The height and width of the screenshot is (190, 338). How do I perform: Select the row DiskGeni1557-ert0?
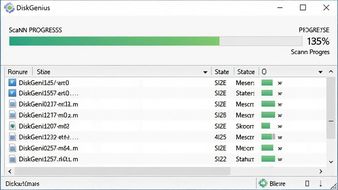pos(166,93)
